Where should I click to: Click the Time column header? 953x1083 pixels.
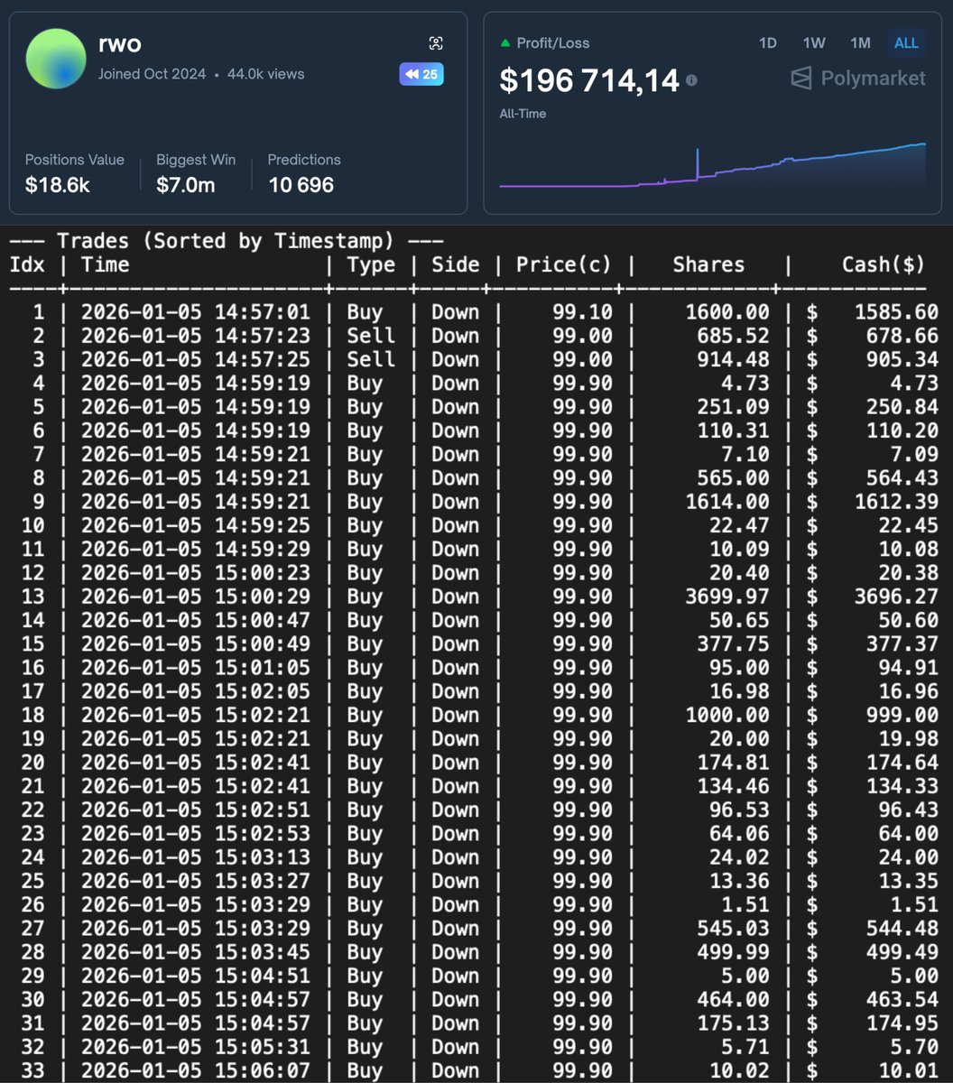click(x=106, y=264)
